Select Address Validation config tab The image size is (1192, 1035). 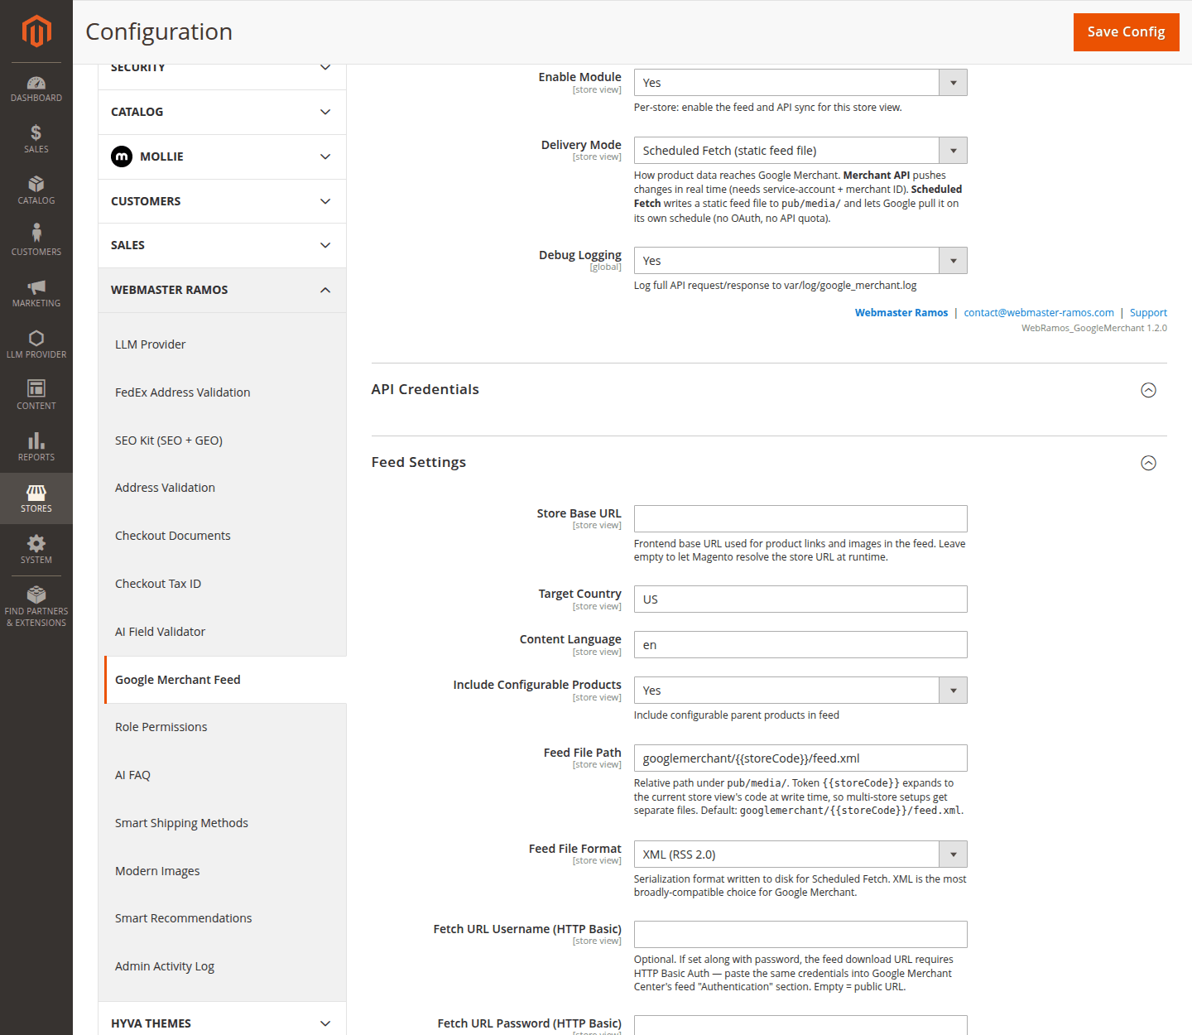pos(223,488)
